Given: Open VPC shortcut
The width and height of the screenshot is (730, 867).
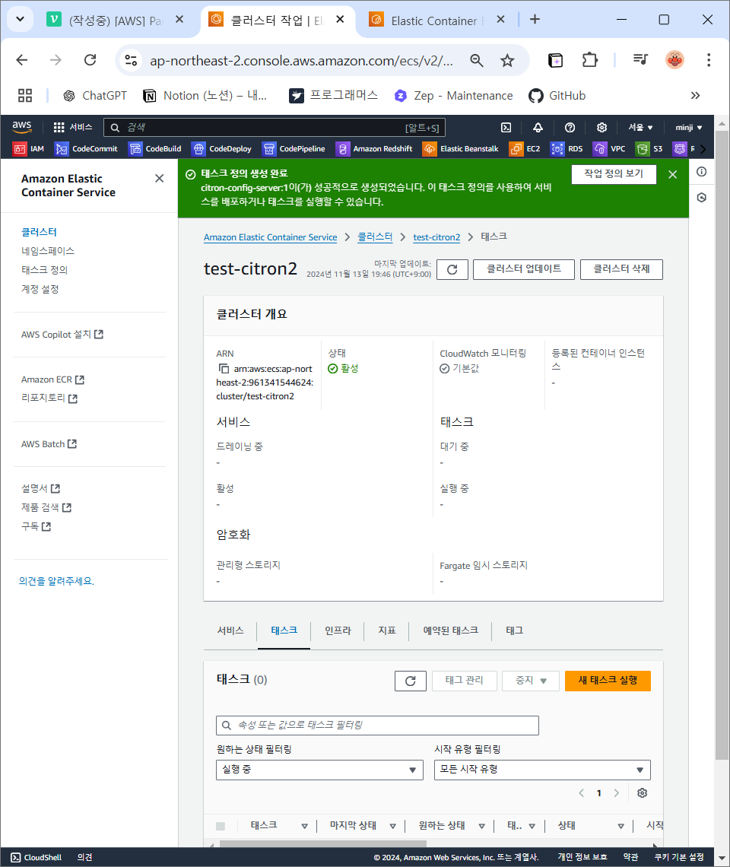Looking at the screenshot, I should coord(609,149).
